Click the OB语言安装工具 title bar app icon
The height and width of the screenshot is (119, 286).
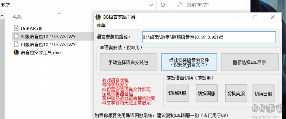coord(98,17)
